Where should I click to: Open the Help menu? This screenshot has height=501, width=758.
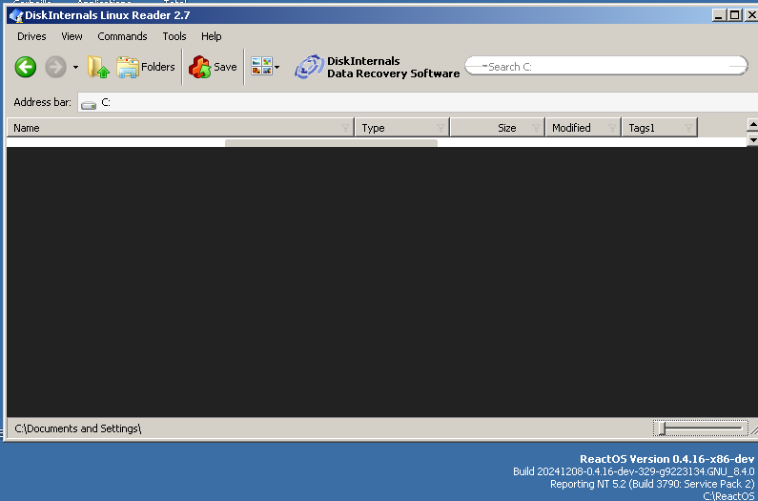pyautogui.click(x=212, y=37)
